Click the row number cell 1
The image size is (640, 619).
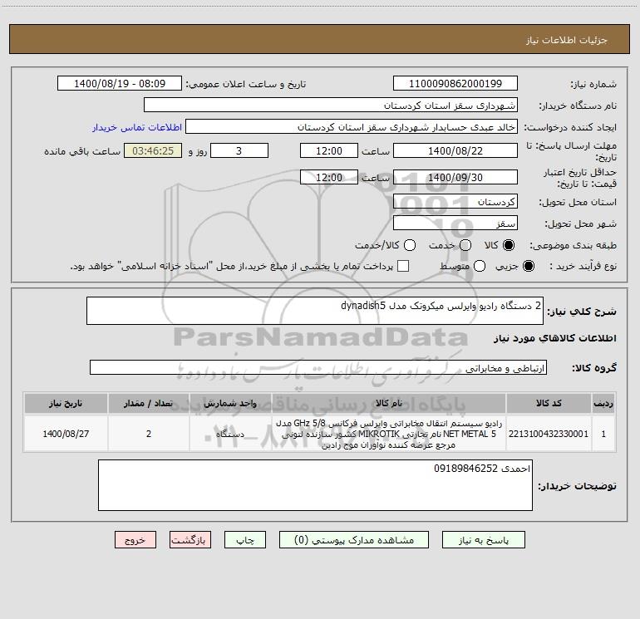[x=603, y=434]
